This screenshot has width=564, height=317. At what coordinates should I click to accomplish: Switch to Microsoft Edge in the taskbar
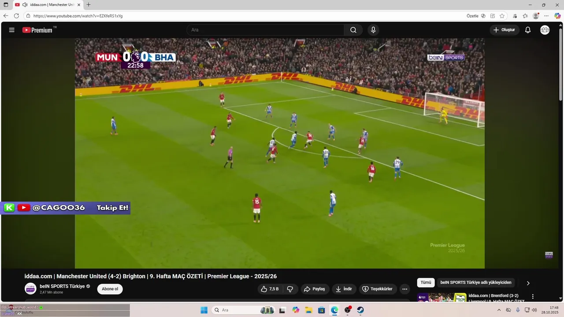tap(334, 310)
